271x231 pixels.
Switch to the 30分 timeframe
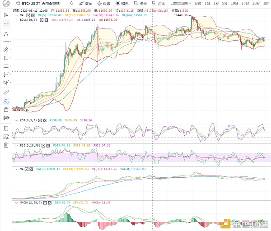coord(256,3)
